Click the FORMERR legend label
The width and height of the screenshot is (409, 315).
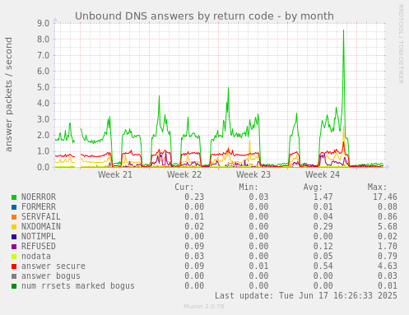point(39,206)
